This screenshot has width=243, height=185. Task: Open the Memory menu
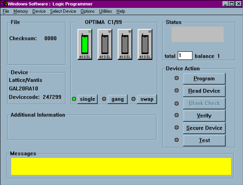pyautogui.click(x=21, y=11)
